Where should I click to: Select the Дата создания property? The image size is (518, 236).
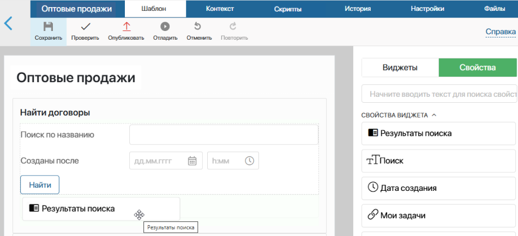439,188
